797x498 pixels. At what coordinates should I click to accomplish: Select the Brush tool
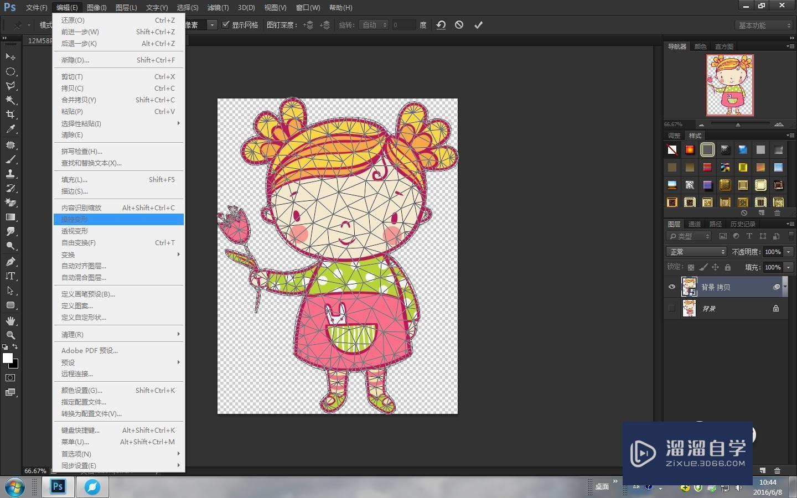pos(10,159)
